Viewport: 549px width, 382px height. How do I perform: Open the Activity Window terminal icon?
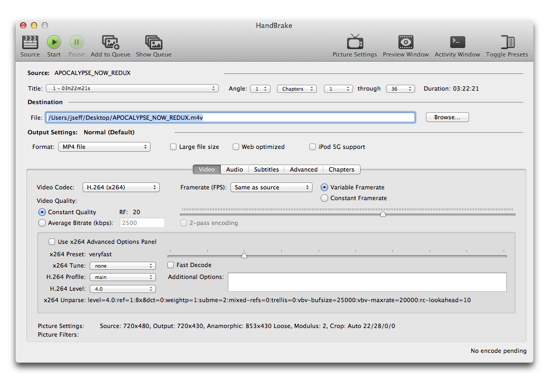click(x=458, y=42)
